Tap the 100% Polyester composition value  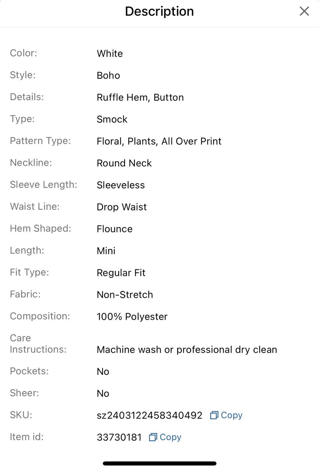pyautogui.click(x=132, y=317)
